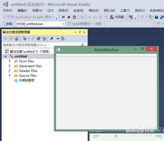164x141 pixels.
Task: Select the untitled project item
Action: [21, 57]
